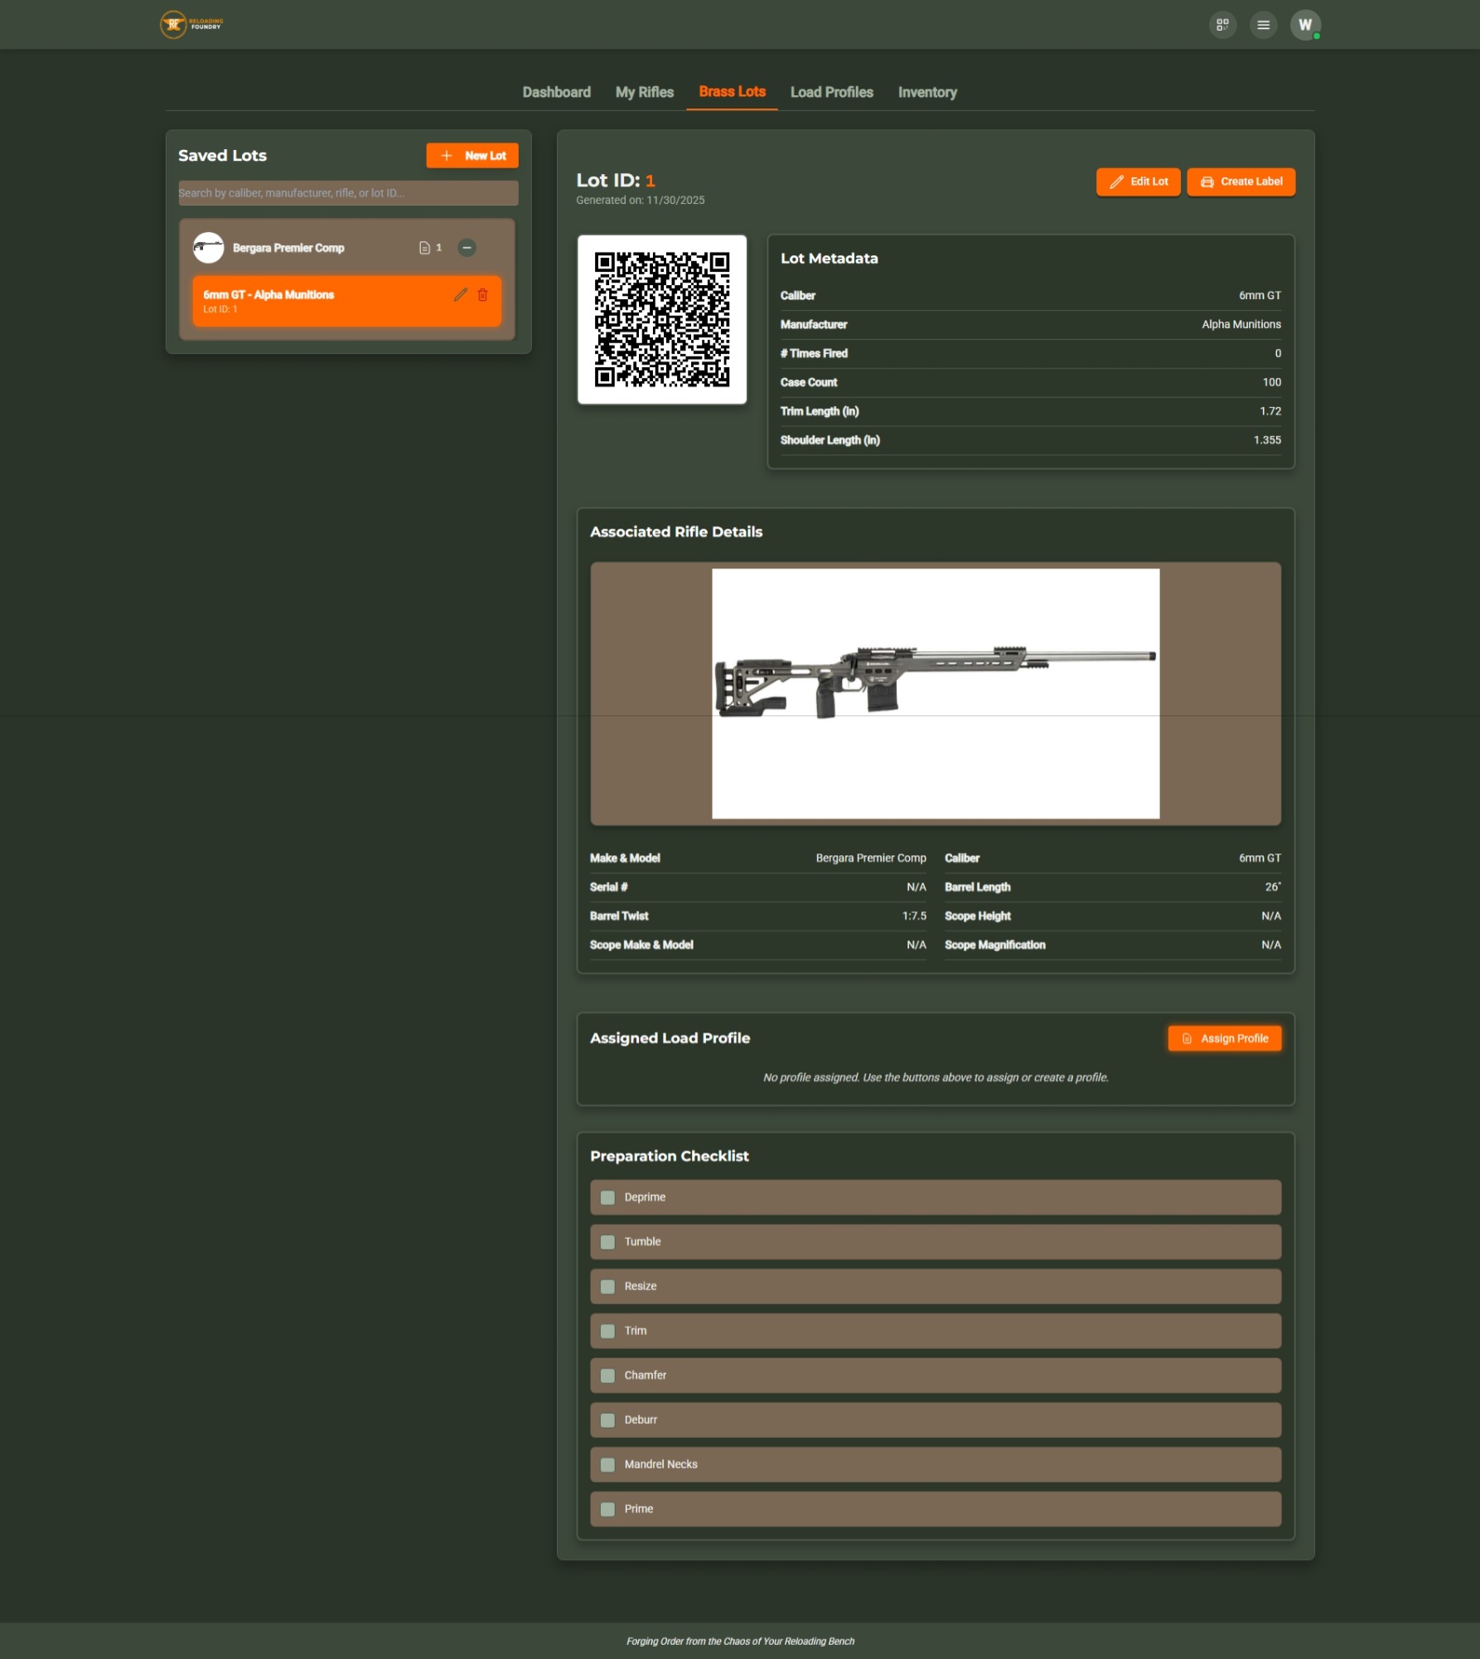1480x1659 pixels.
Task: Click the lot count document icon
Action: coord(424,248)
